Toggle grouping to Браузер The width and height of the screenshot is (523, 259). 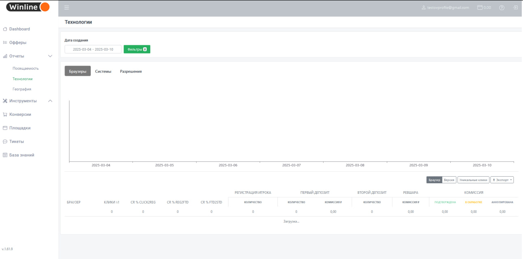click(x=434, y=180)
